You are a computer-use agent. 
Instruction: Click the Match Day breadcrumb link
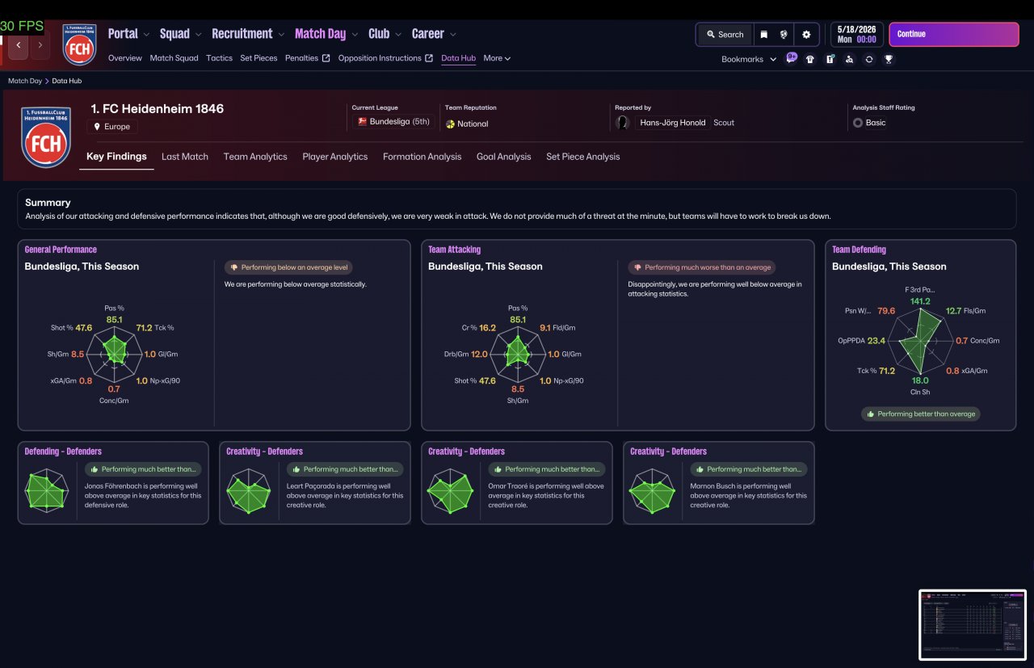click(x=25, y=81)
